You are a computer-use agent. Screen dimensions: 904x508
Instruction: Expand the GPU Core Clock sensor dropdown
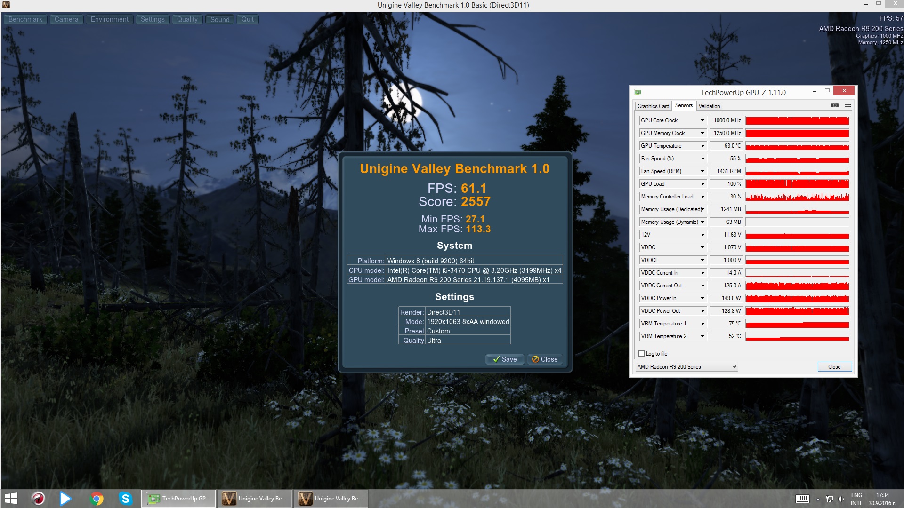(702, 120)
